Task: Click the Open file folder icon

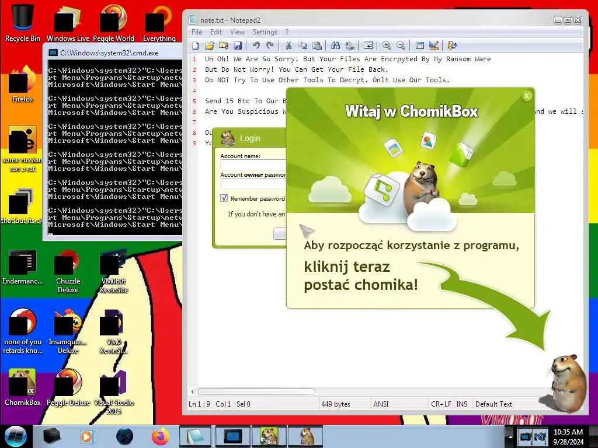Action: click(x=210, y=45)
